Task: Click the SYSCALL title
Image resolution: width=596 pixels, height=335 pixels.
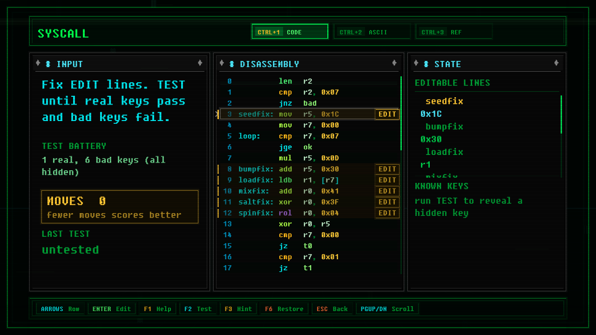Action: tap(63, 33)
